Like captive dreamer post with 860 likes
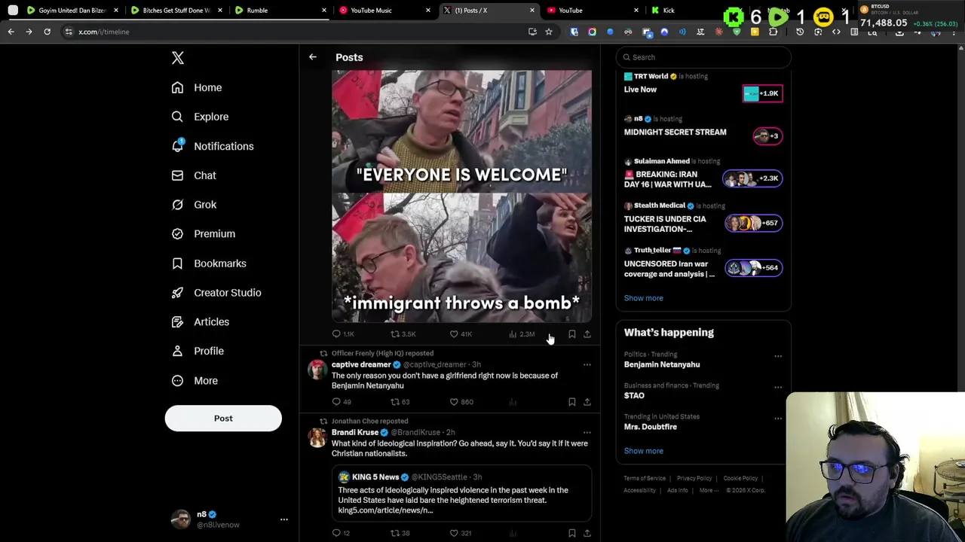 tap(461, 402)
